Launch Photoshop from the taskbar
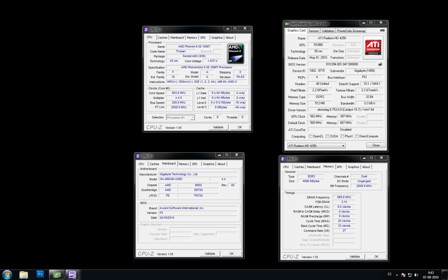 (x=40, y=274)
